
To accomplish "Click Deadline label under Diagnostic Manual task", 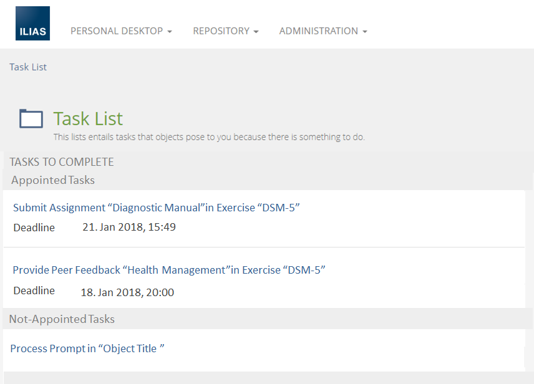I will [34, 228].
